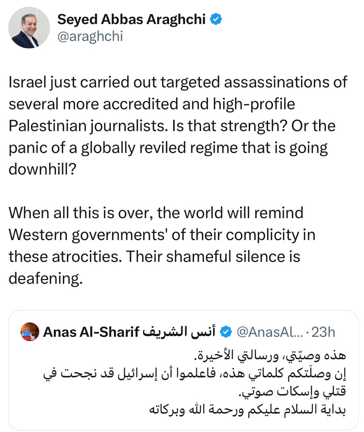The width and height of the screenshot is (364, 432).
Task: Click the Seyed Abbas Araghchi display name
Action: [131, 19]
